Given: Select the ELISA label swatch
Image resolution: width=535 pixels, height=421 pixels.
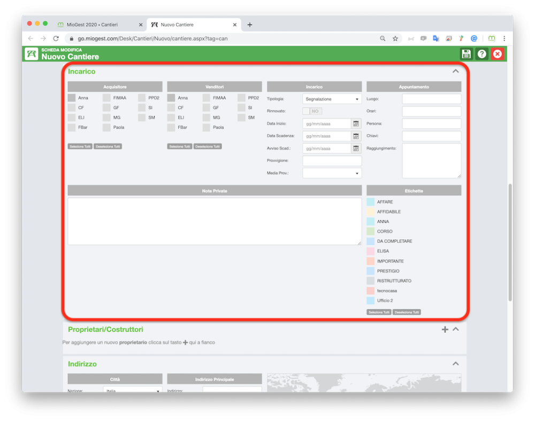Looking at the screenshot, I should point(371,251).
